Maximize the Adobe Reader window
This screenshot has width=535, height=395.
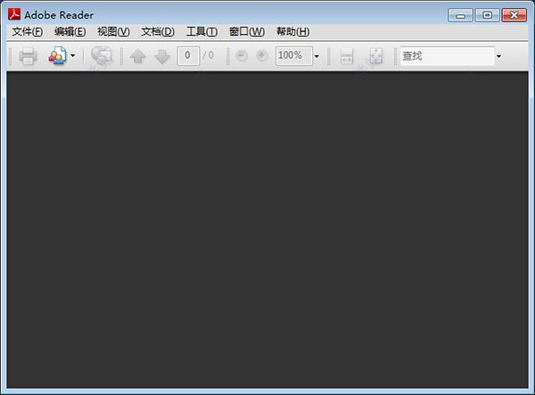487,15
